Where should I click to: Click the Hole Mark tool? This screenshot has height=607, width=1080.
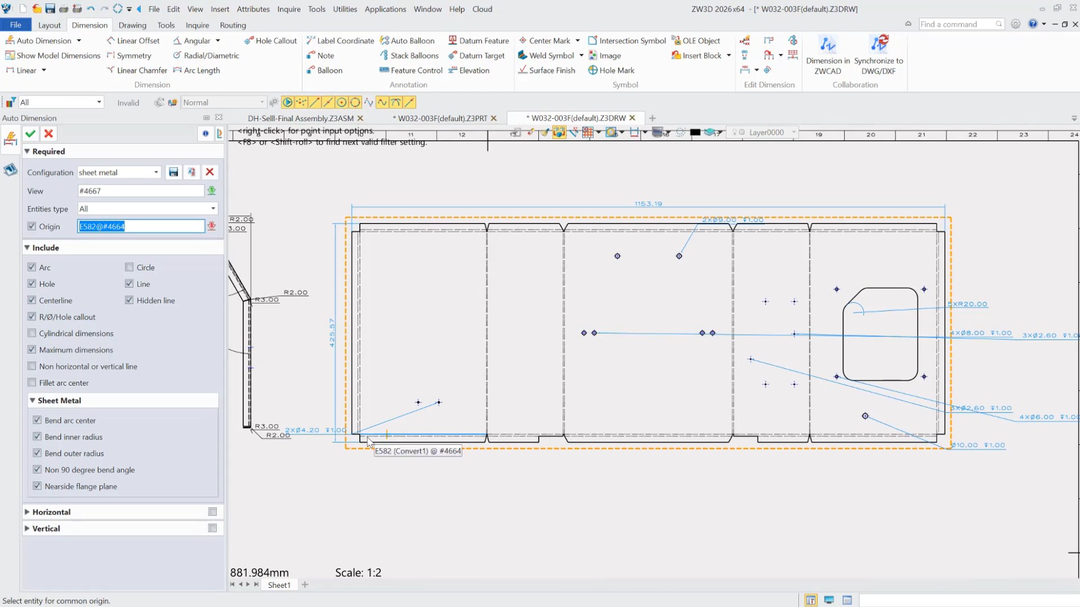[611, 70]
